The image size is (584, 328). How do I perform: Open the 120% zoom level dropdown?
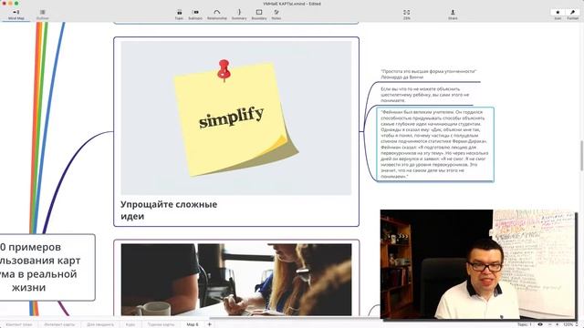[570, 324]
